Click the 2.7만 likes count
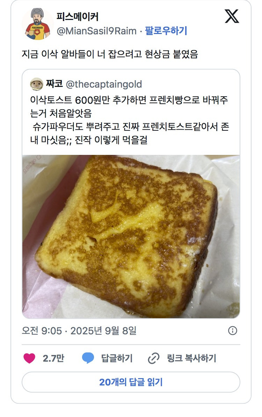The width and height of the screenshot is (262, 417). click(53, 358)
